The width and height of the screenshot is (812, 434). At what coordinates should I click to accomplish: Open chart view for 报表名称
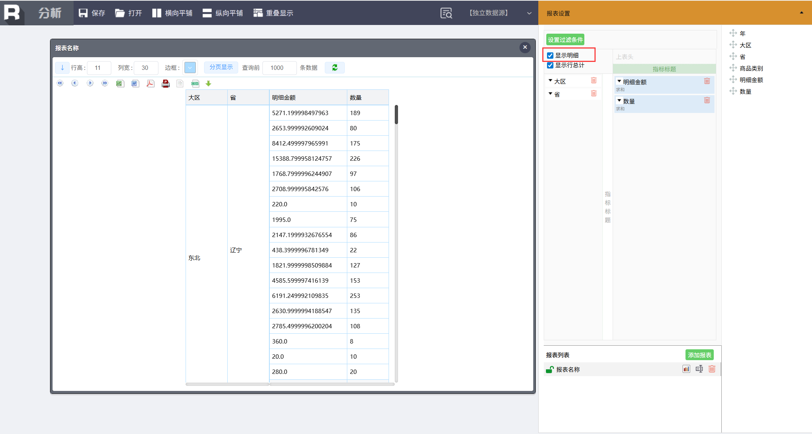click(x=686, y=369)
